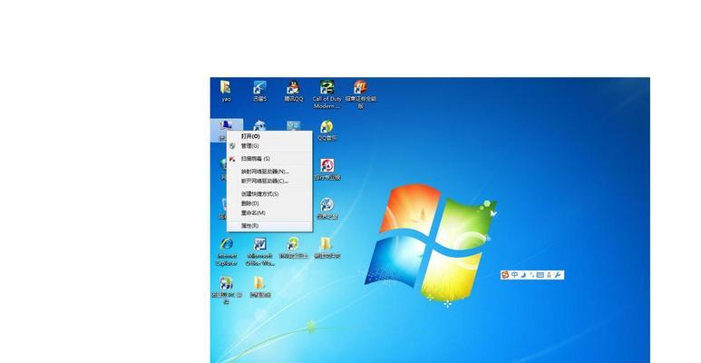Choose 删除(D) in the context menu

[269, 203]
